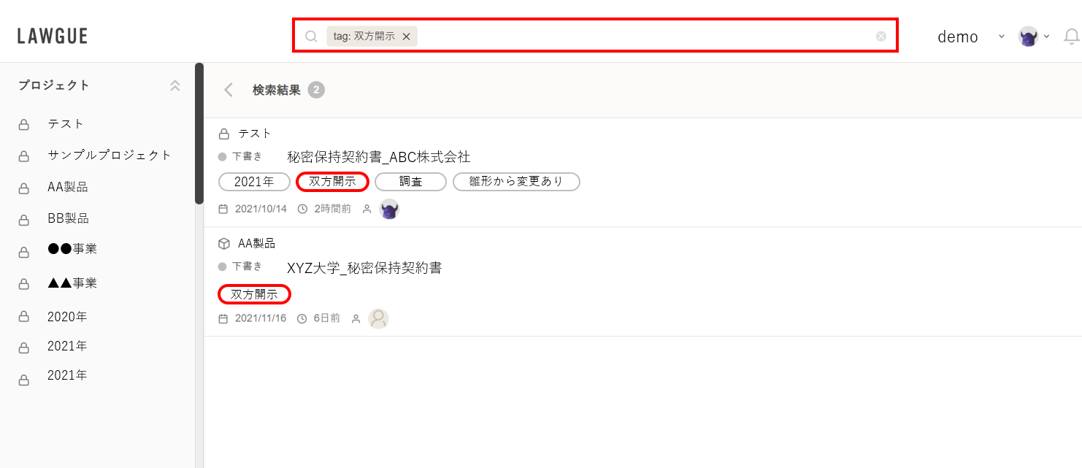Viewport: 1082px width, 468px height.
Task: Clear the search field with the circled X
Action: click(x=881, y=37)
